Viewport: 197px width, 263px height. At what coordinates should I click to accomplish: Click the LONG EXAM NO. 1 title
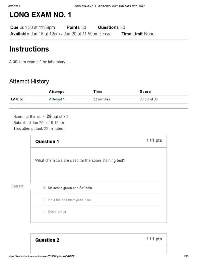pos(40,15)
